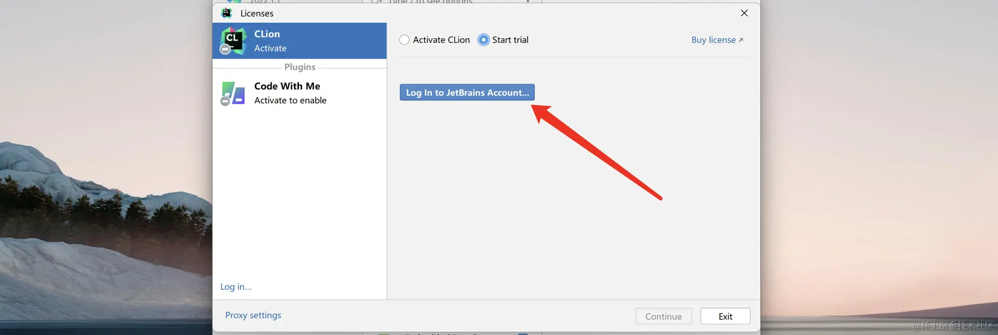
Task: Click the external arrow beside Buy license
Action: click(741, 40)
